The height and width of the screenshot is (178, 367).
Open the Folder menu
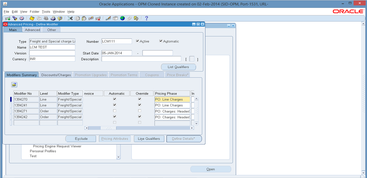point(35,12)
